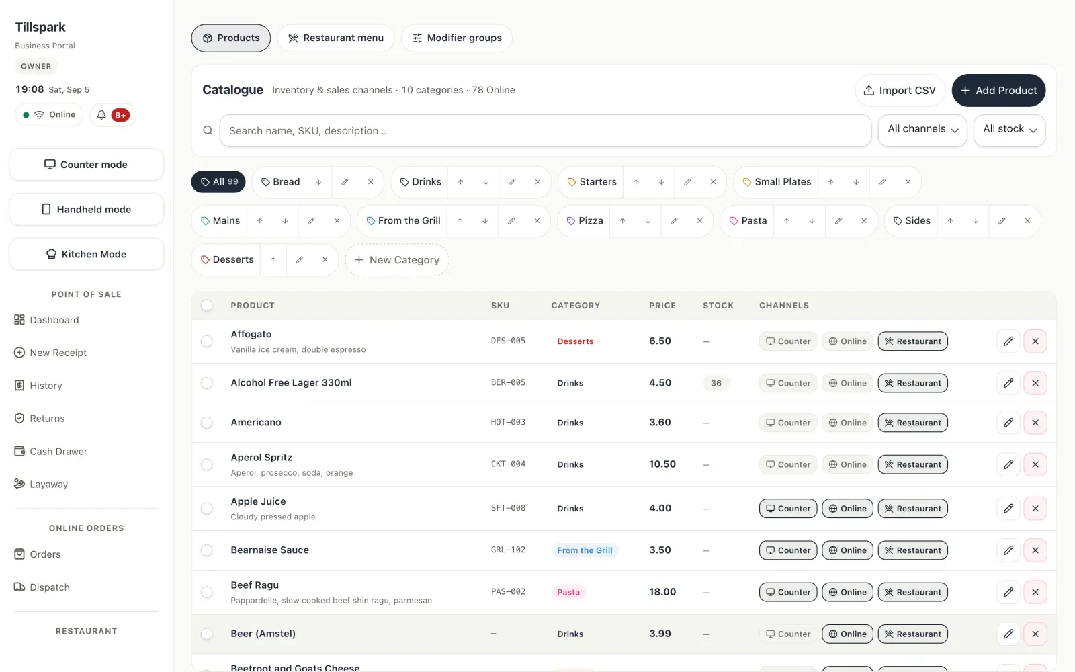The width and height of the screenshot is (1075, 672).
Task: Open the Modifier groups tab
Action: click(457, 38)
